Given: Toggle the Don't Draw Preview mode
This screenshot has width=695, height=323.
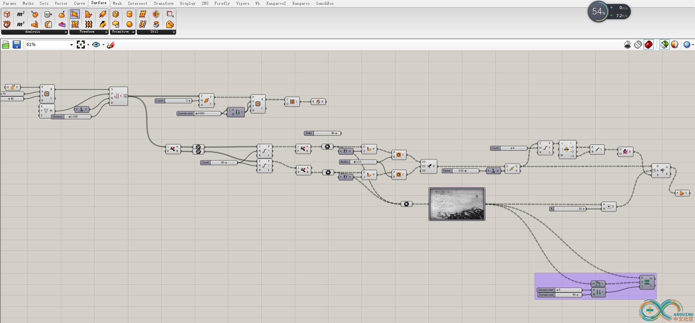Looking at the screenshot, I should coord(628,45).
